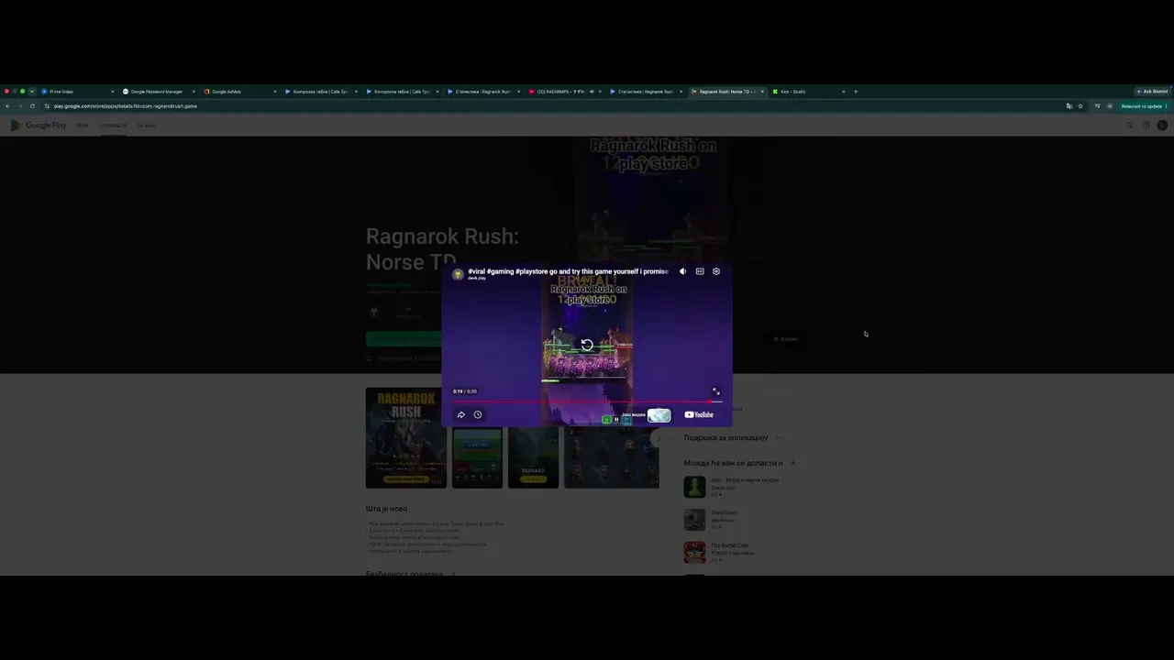Bookmark this page with the star
The width and height of the screenshot is (1174, 660).
click(1080, 106)
